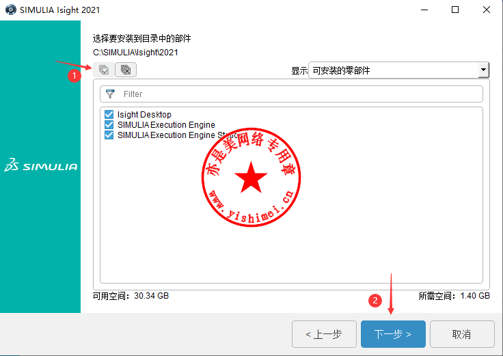Uncheck the SIMULIA Execution Engine checkbox
This screenshot has height=356, width=503.
(109, 125)
